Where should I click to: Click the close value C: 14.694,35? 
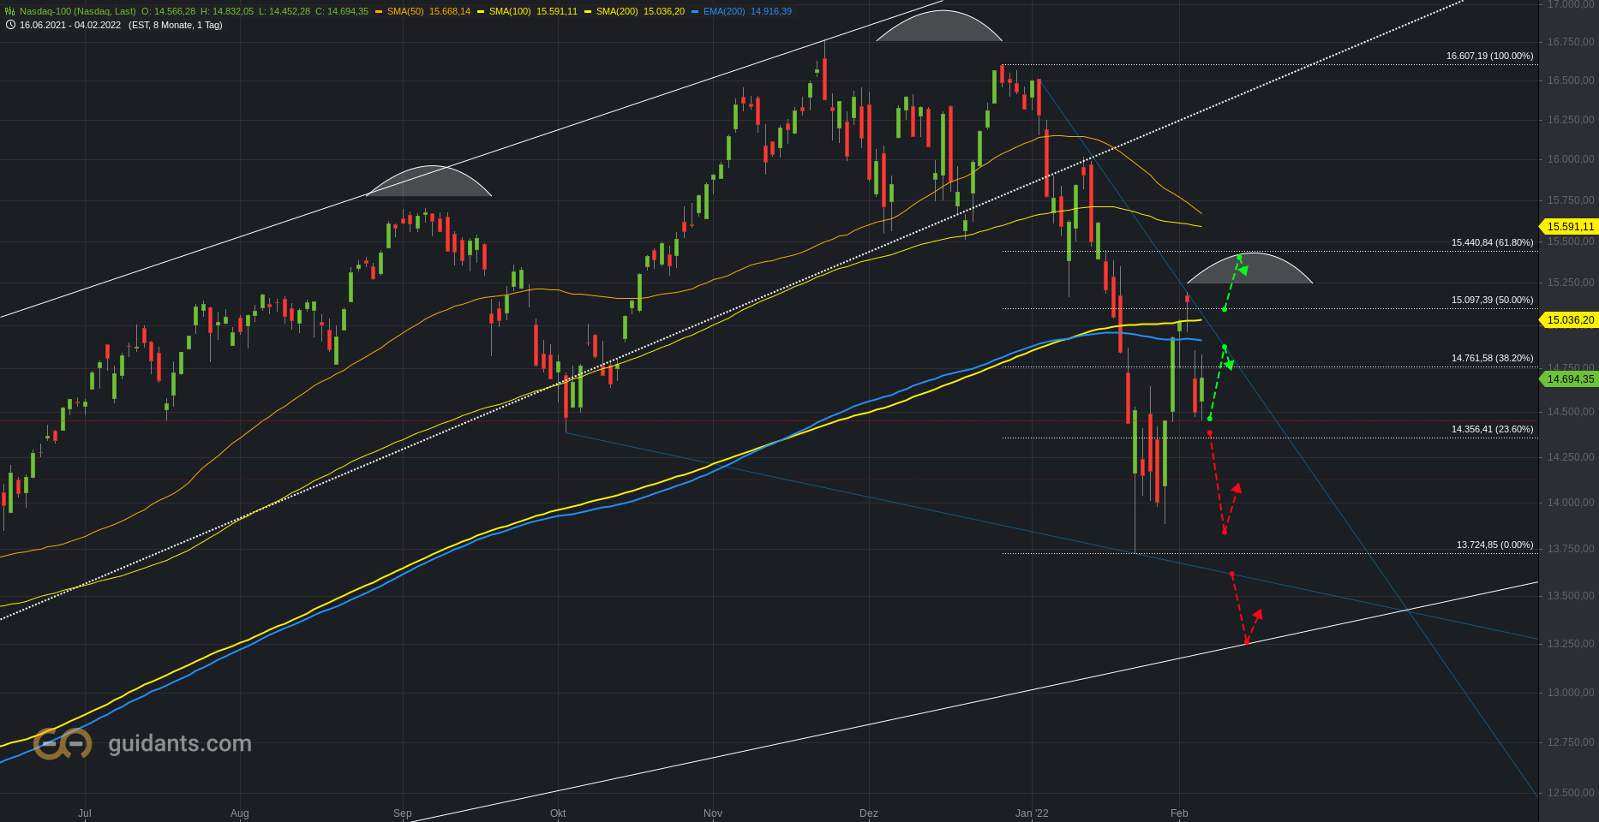pos(342,11)
